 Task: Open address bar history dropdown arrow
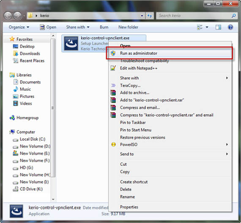(x=142, y=16)
